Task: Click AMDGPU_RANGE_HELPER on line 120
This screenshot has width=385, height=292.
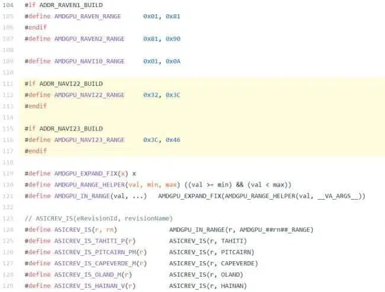Action: [89, 185]
